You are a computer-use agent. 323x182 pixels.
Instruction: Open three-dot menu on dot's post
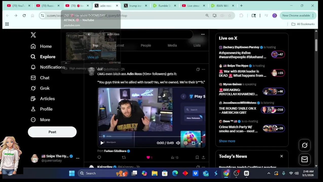click(x=203, y=69)
